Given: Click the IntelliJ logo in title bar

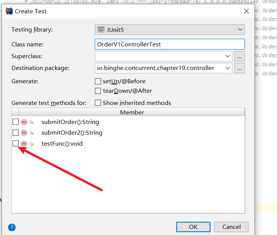Looking at the screenshot, I should tap(9, 11).
